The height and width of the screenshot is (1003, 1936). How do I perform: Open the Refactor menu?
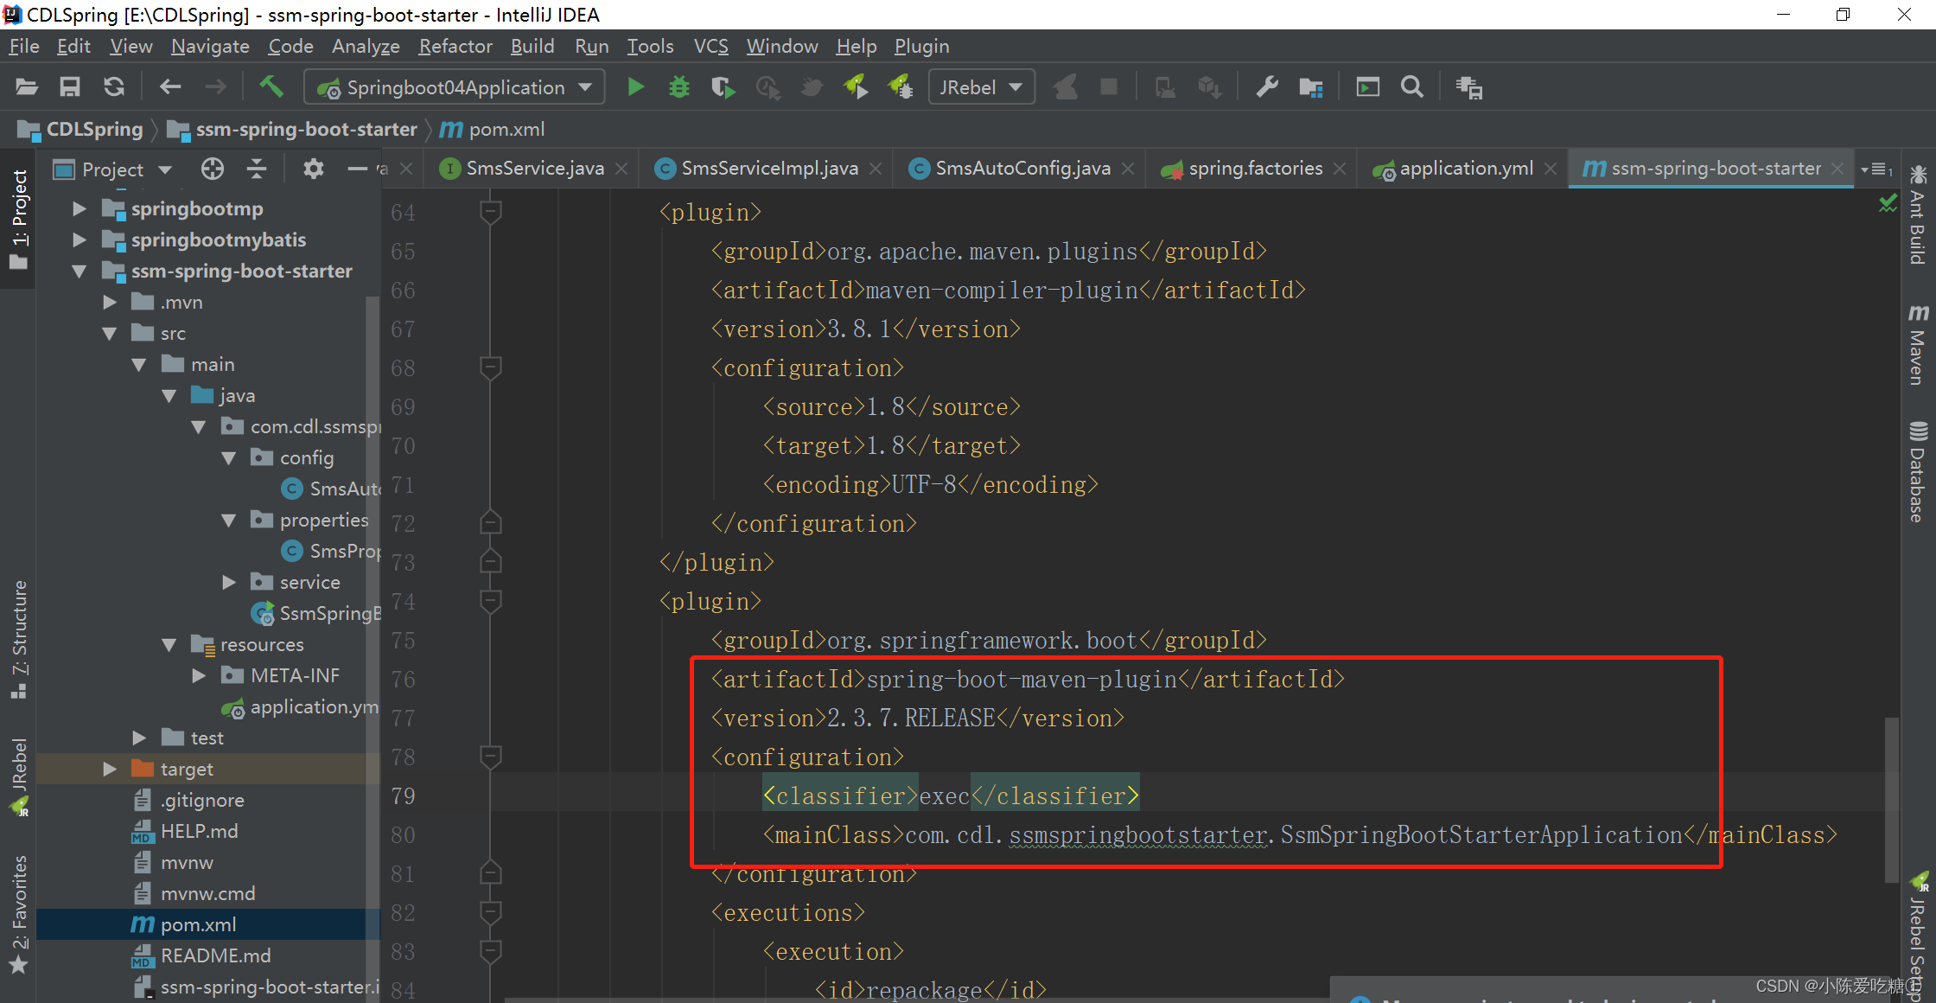click(455, 46)
